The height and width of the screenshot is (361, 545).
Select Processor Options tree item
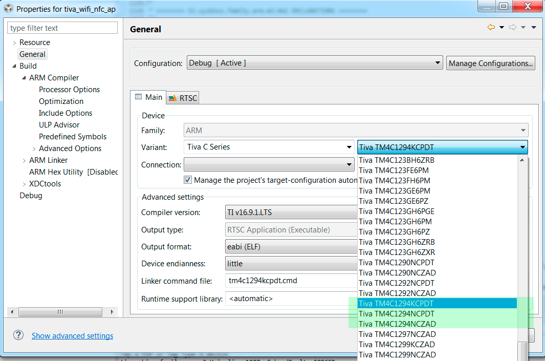69,90
